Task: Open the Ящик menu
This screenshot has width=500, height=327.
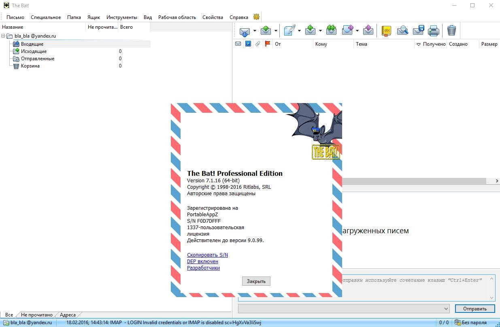Action: [x=94, y=17]
